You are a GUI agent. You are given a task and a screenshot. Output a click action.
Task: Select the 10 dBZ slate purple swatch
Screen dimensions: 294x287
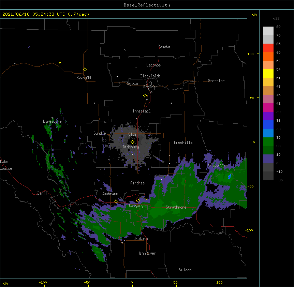pyautogui.click(x=268, y=159)
